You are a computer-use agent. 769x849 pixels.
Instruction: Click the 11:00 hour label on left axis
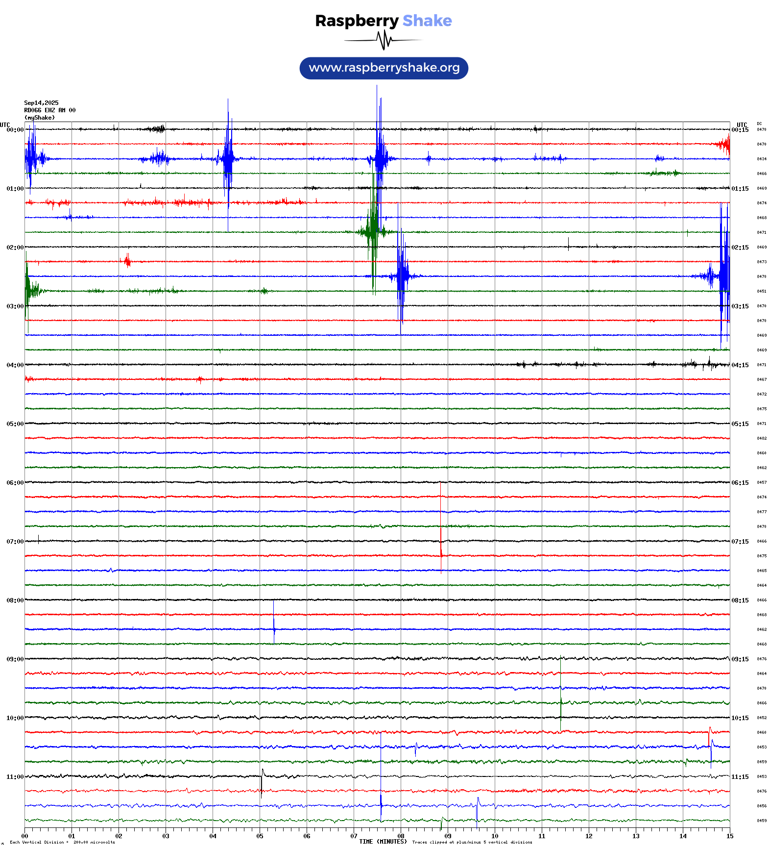pyautogui.click(x=15, y=777)
